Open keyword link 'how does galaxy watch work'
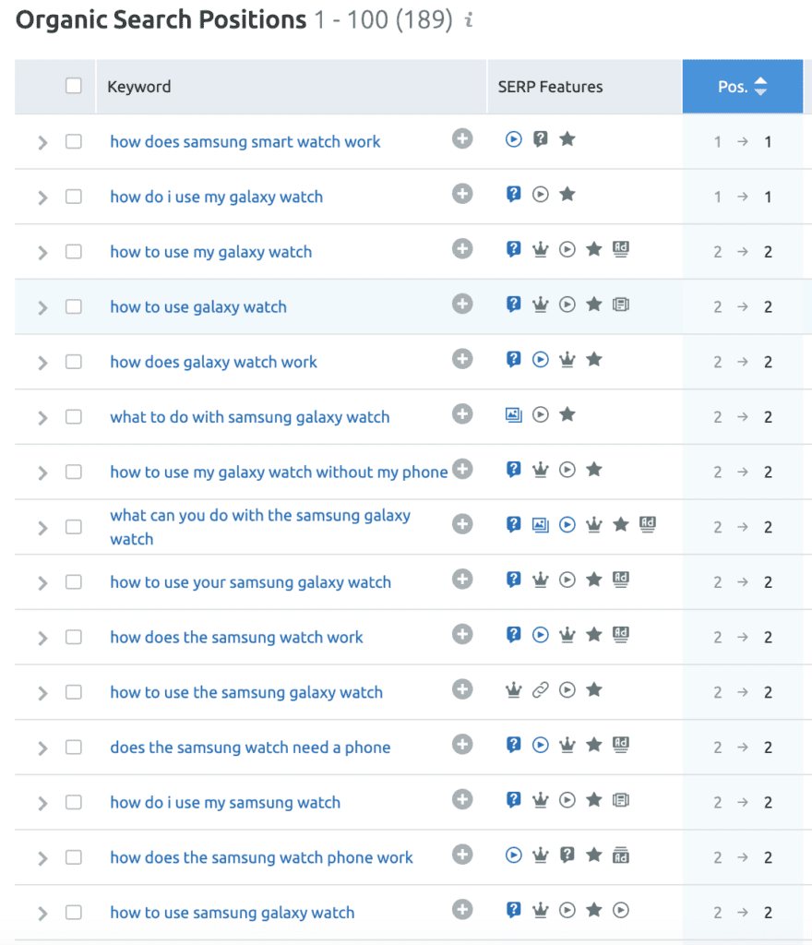The image size is (812, 945). 213,362
